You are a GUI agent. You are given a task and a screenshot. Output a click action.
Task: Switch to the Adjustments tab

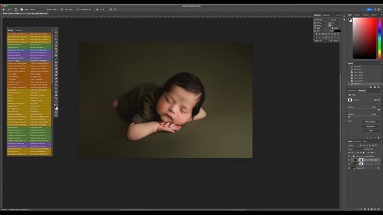tap(352, 91)
